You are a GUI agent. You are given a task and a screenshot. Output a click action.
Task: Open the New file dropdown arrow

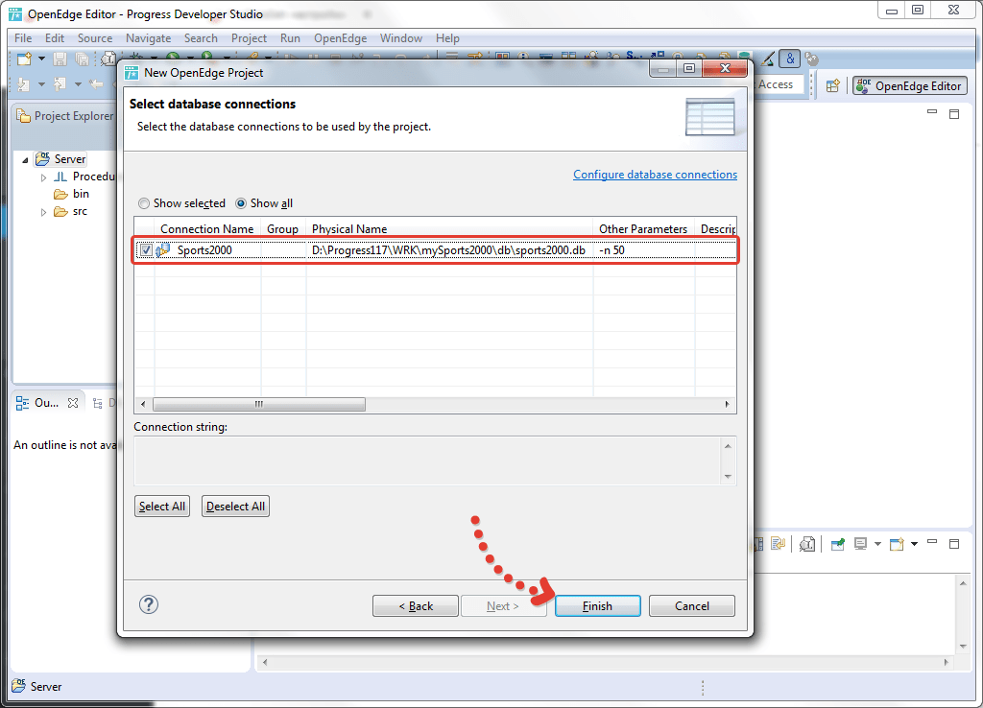point(41,59)
